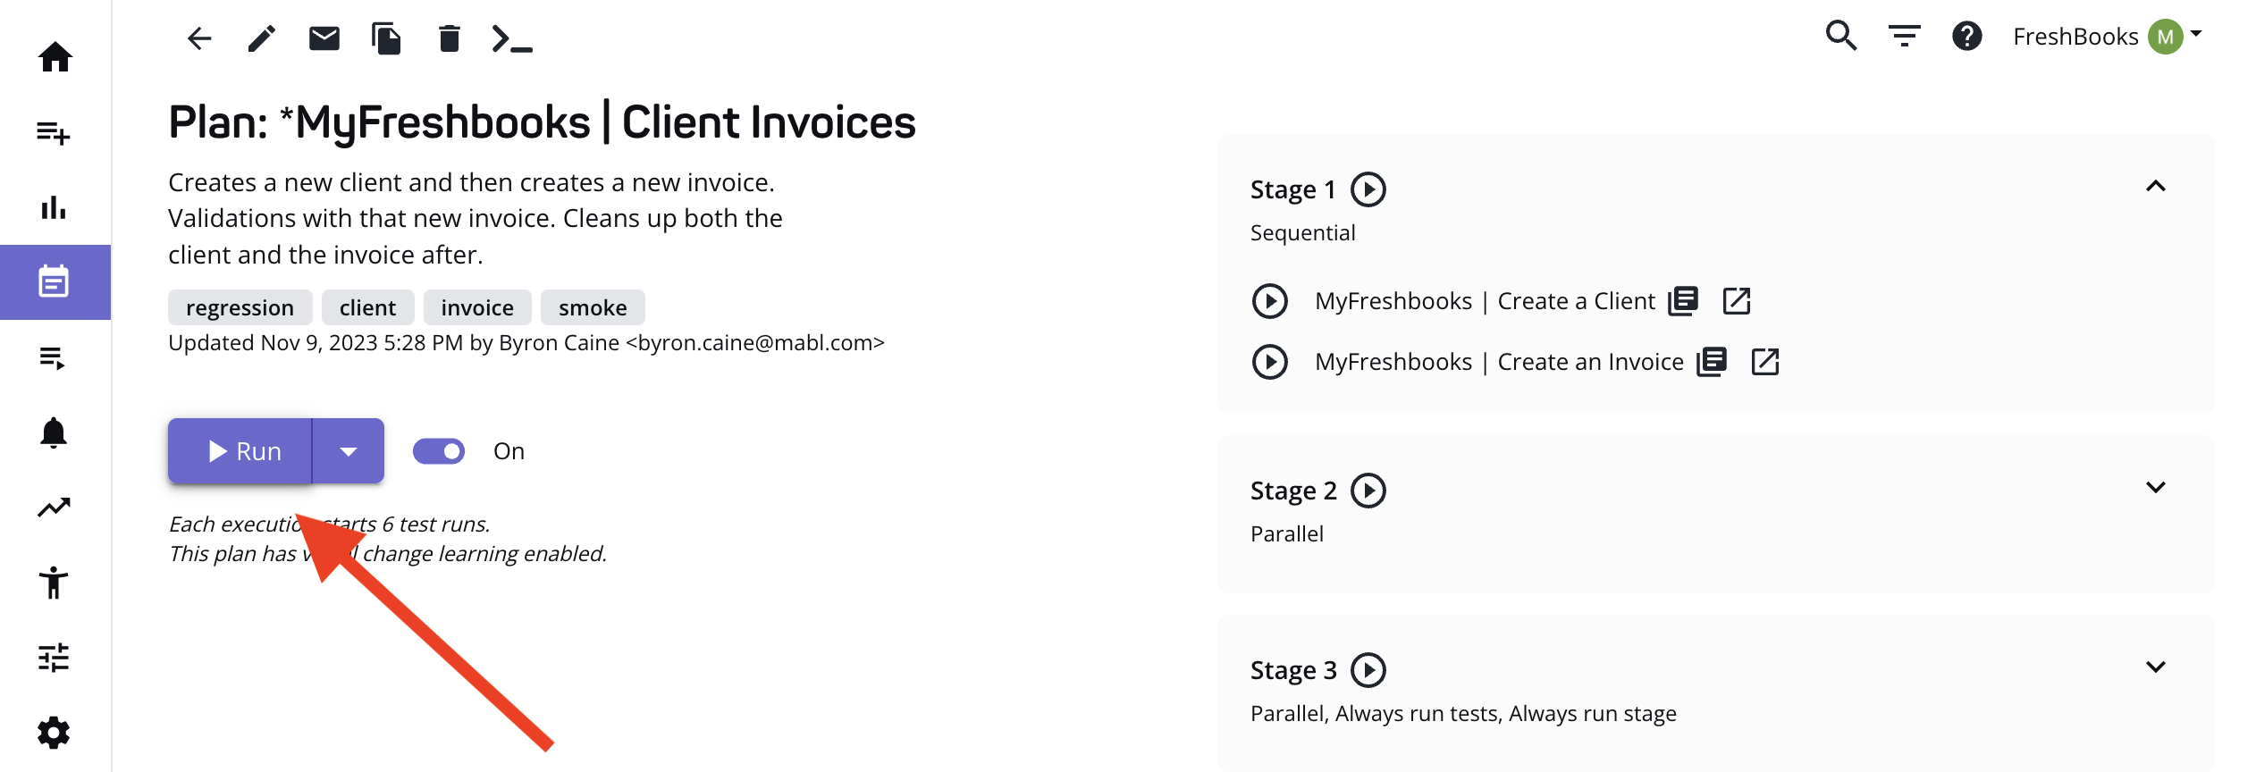Click the regression label tag
This screenshot has width=2256, height=772.
(x=240, y=307)
